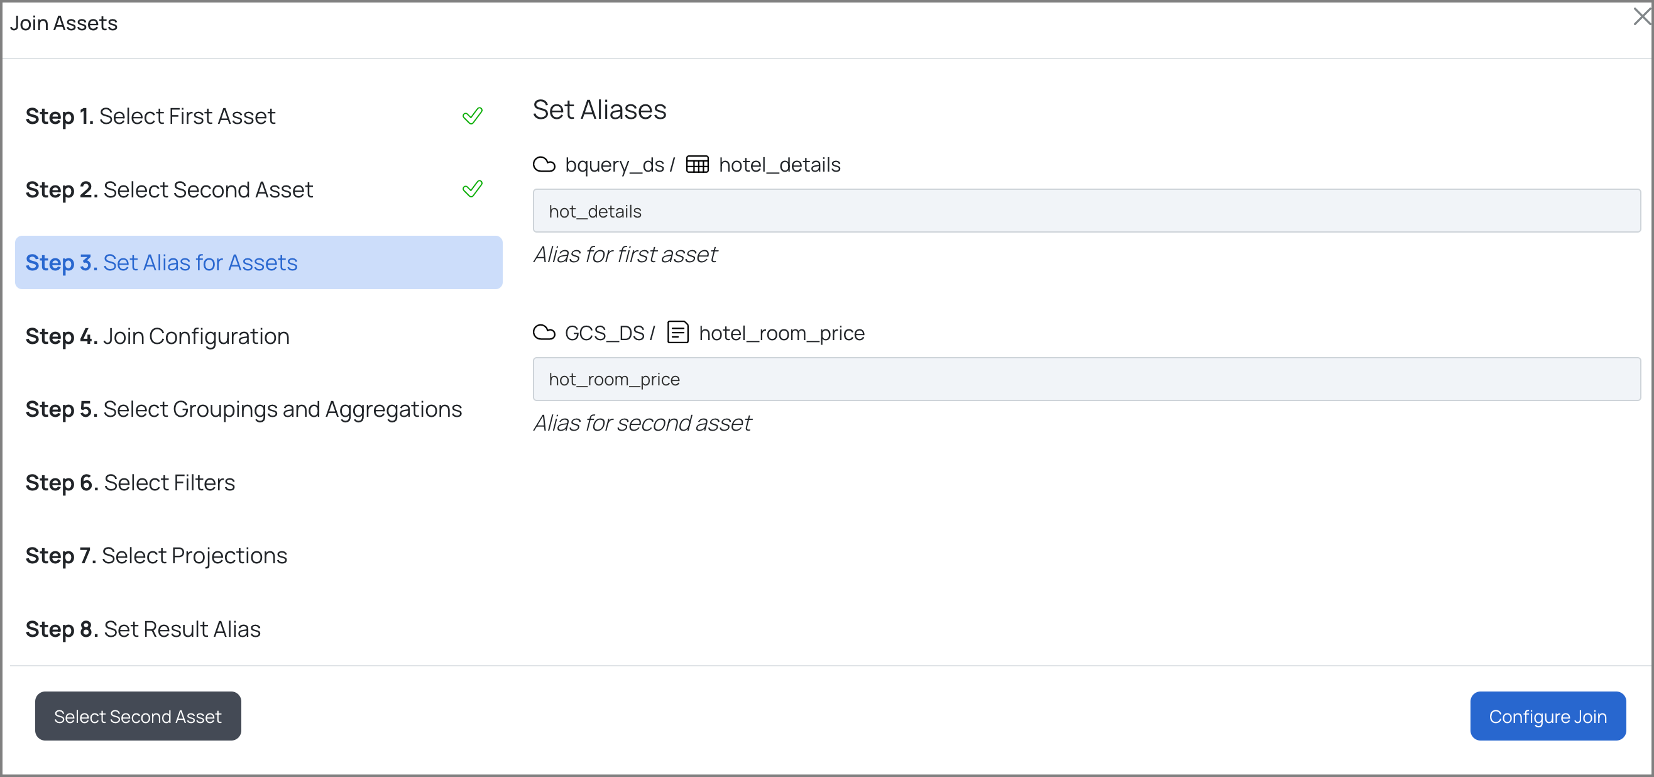Edit the second asset alias field hot_room_price

coord(1087,380)
